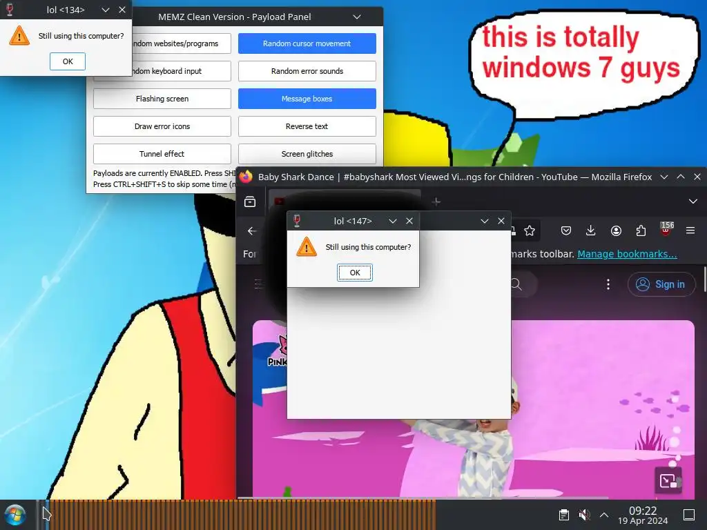Viewport: 707px width, 530px height.
Task: Disable Random cursor movement payload
Action: click(307, 43)
